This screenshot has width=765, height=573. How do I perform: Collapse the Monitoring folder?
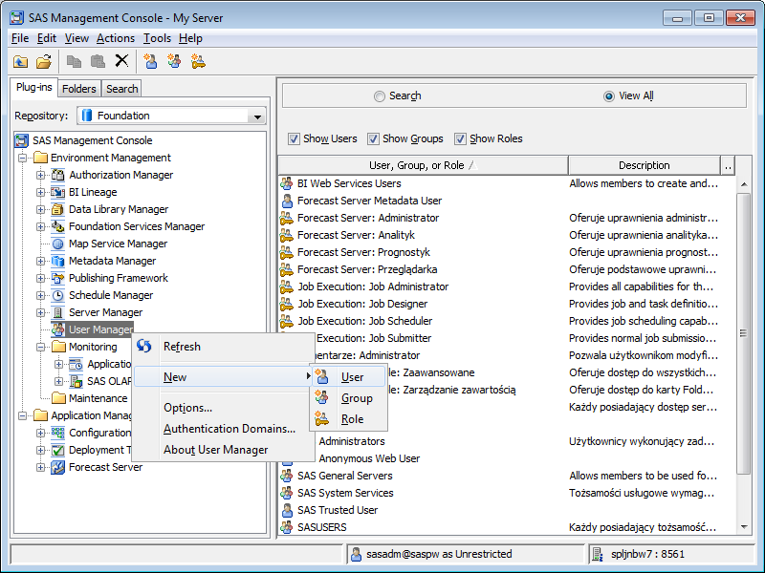[x=41, y=347]
